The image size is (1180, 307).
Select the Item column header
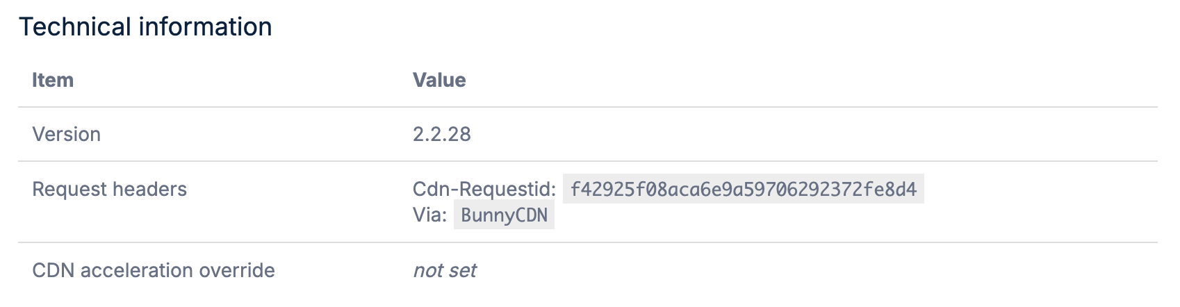point(53,80)
